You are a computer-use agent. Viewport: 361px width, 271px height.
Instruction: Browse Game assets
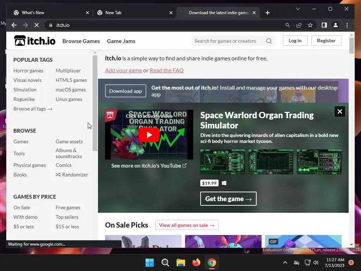[x=69, y=141]
